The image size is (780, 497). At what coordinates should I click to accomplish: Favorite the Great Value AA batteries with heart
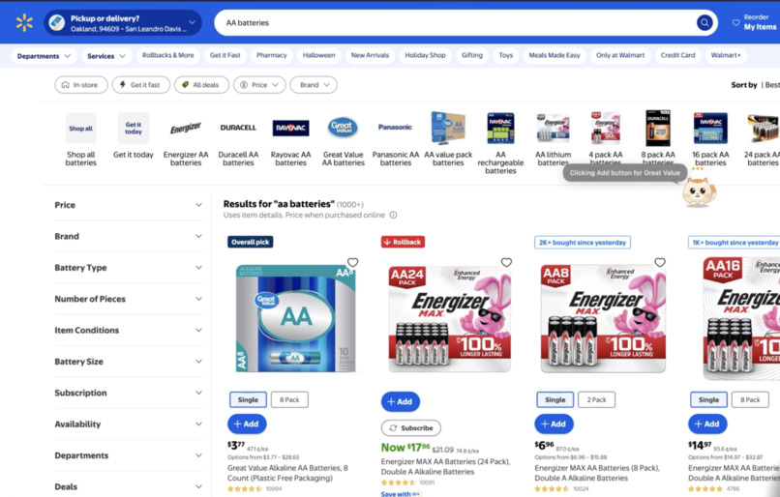pos(352,262)
